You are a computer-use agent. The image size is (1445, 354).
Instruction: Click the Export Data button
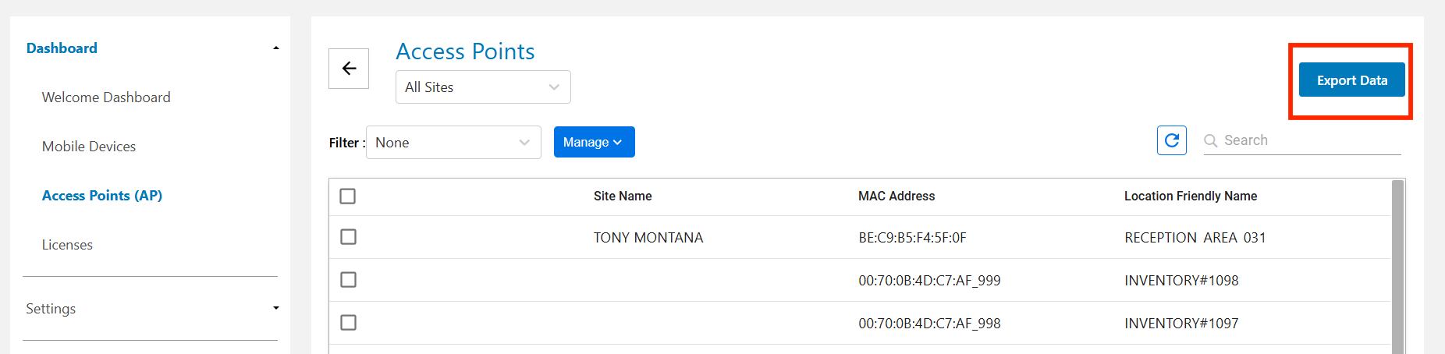(1351, 80)
